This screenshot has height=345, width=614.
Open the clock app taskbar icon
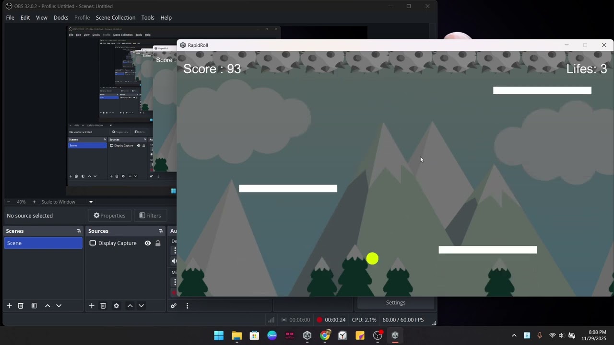click(342, 335)
